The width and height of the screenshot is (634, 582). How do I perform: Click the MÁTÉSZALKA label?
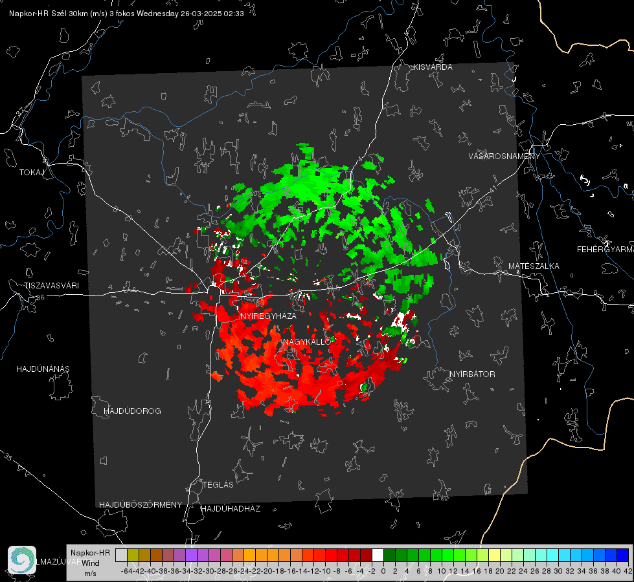point(534,266)
